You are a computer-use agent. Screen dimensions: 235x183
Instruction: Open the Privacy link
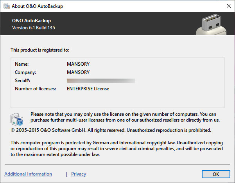79,174
